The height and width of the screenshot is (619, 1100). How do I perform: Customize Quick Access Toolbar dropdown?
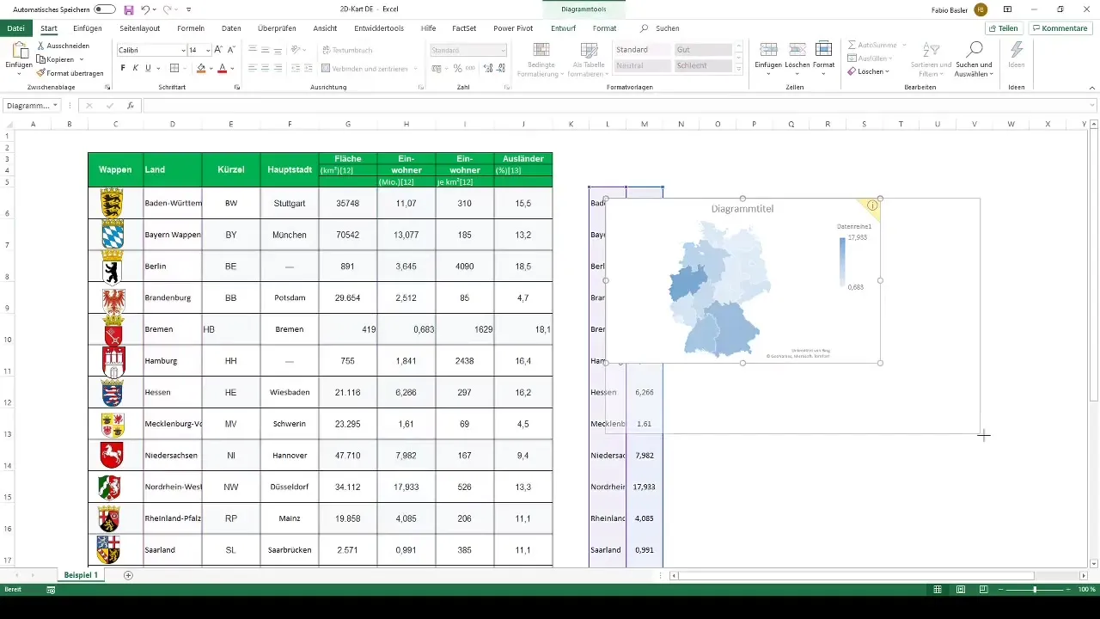click(188, 9)
